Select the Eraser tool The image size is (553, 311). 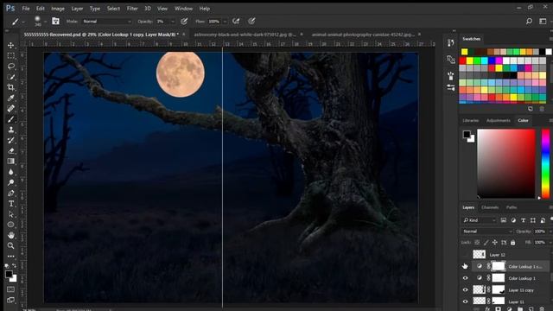point(11,150)
